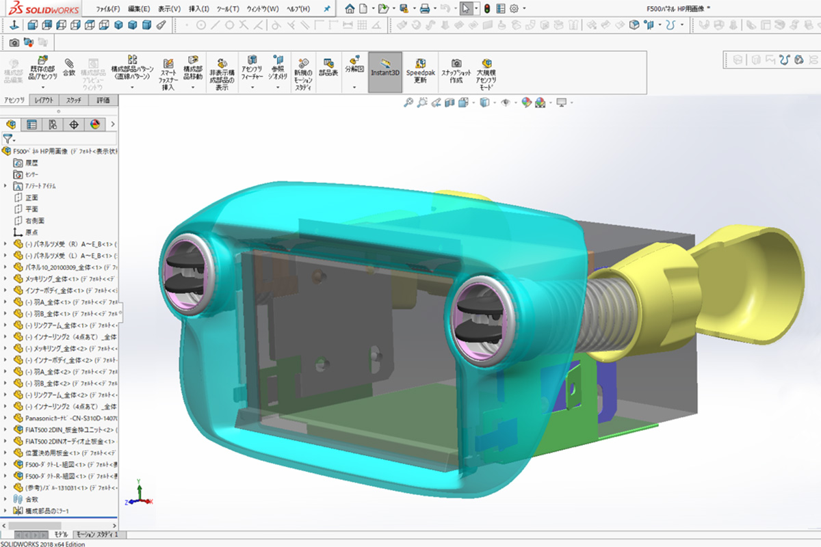Expand more manager tabs with the chevron
The width and height of the screenshot is (821, 547).
pos(113,124)
